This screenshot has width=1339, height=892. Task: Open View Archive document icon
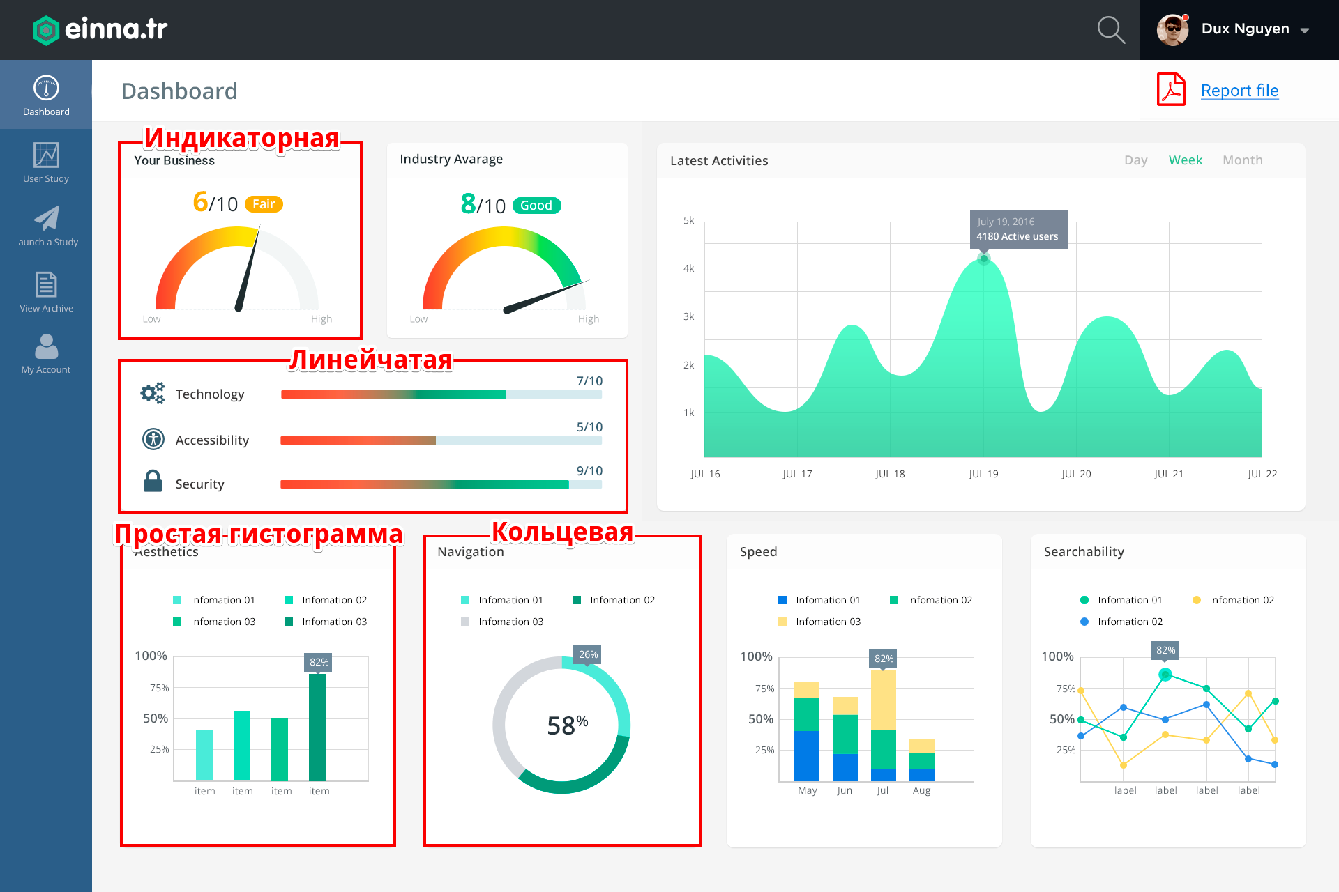coord(46,284)
